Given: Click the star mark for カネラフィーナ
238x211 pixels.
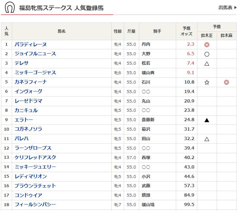Looking at the screenshot, I should (x=207, y=82).
